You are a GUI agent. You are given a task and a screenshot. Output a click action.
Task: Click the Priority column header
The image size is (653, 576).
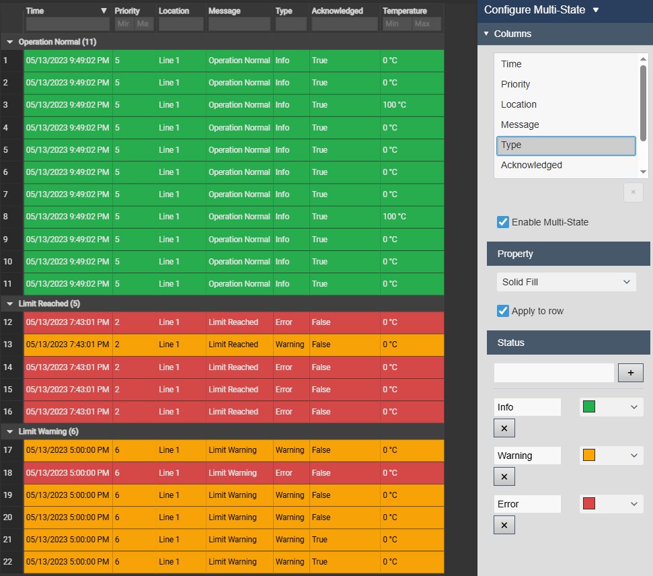pos(127,11)
